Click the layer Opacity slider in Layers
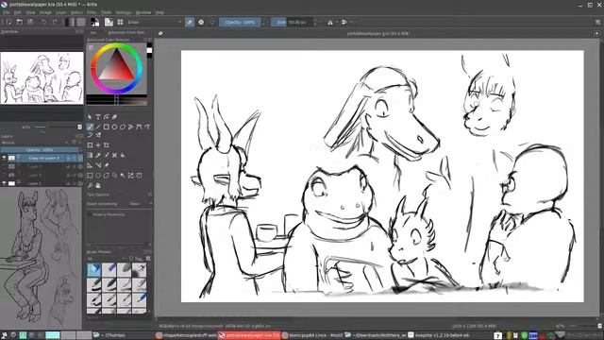Viewport: 604px width, 340px height. point(40,150)
